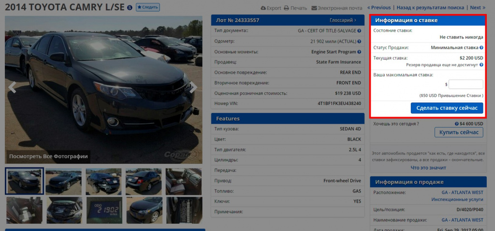Click State Farm Insurance seller text
This screenshot has width=495, height=231.
(x=338, y=62)
